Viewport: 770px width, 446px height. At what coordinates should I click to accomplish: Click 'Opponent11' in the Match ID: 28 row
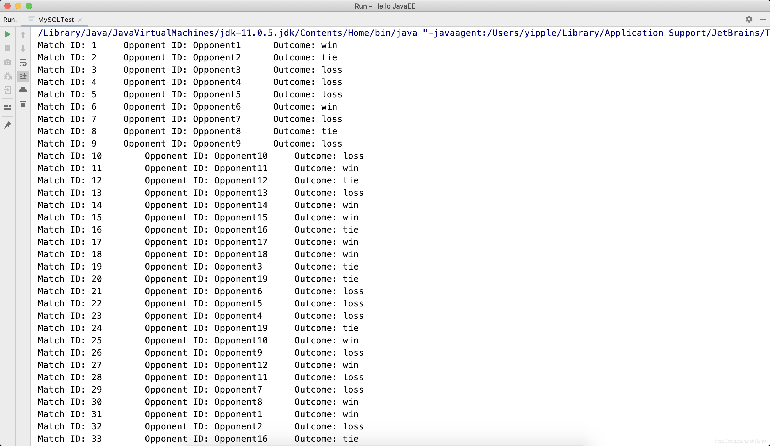click(241, 377)
